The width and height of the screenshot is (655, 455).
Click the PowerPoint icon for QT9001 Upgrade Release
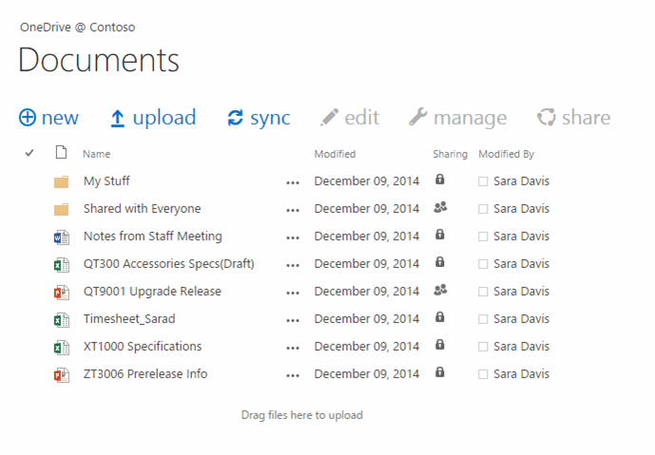coord(62,292)
